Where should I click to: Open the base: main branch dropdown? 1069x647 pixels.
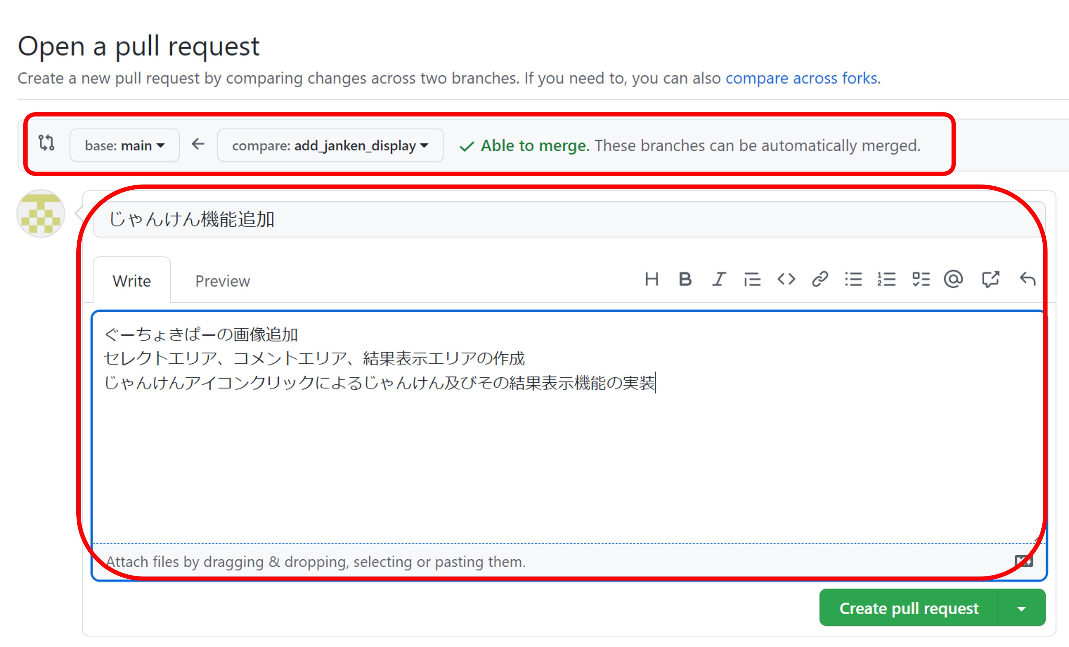(125, 145)
